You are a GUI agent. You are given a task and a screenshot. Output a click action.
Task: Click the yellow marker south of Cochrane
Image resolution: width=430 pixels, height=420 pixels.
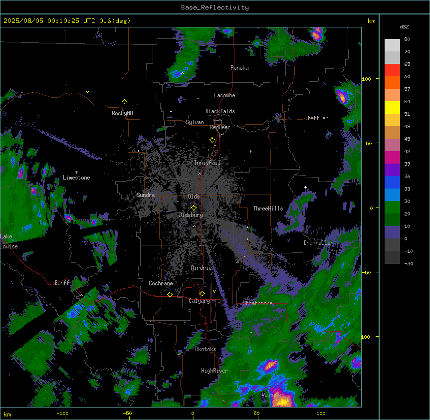click(170, 294)
